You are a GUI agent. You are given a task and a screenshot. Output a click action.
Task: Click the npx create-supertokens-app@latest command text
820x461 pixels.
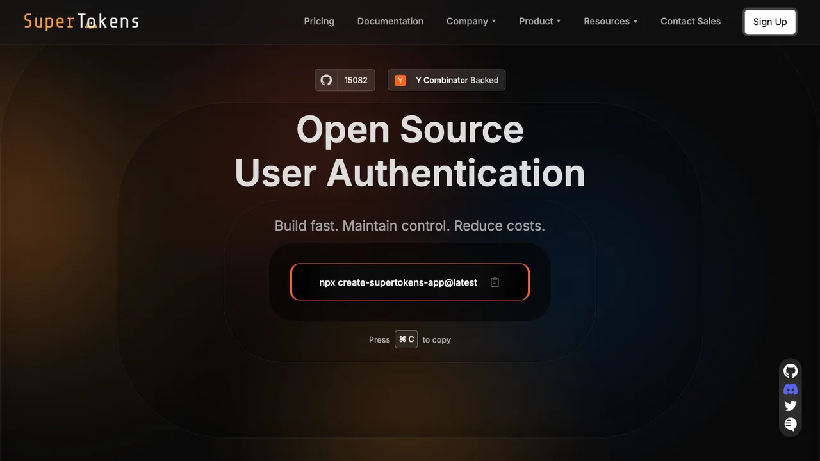(398, 282)
